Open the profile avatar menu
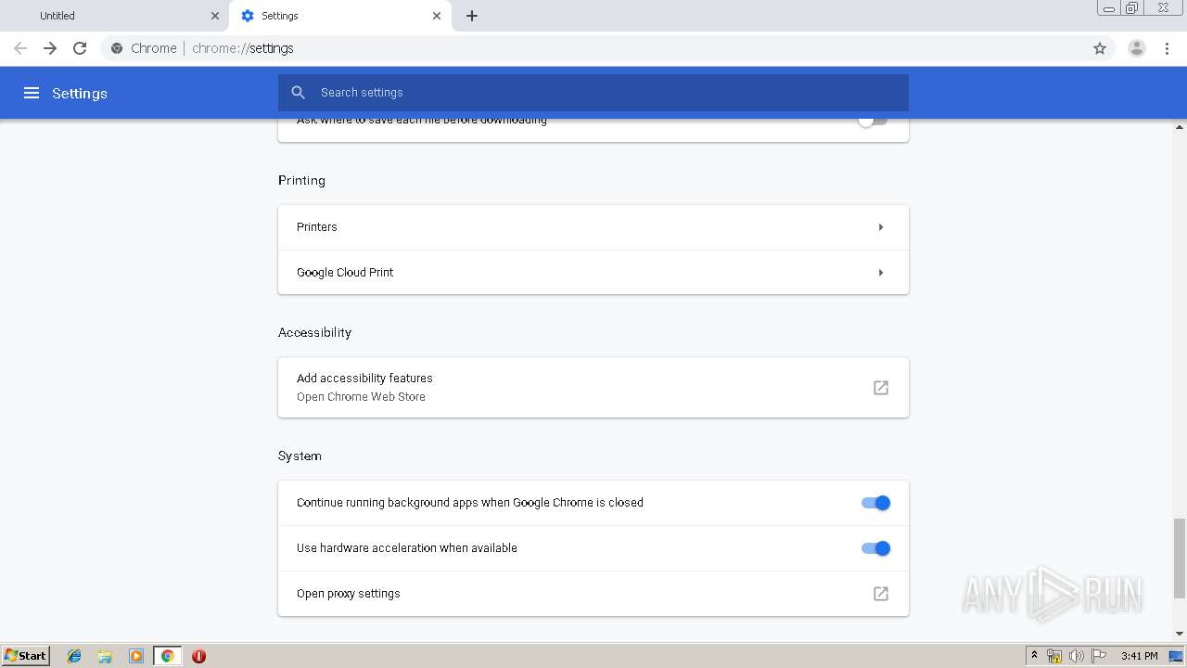The height and width of the screenshot is (668, 1187). point(1137,48)
